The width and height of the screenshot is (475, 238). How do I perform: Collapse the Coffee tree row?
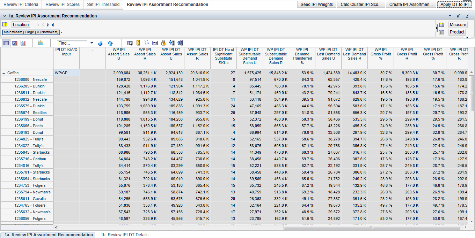click(4, 73)
